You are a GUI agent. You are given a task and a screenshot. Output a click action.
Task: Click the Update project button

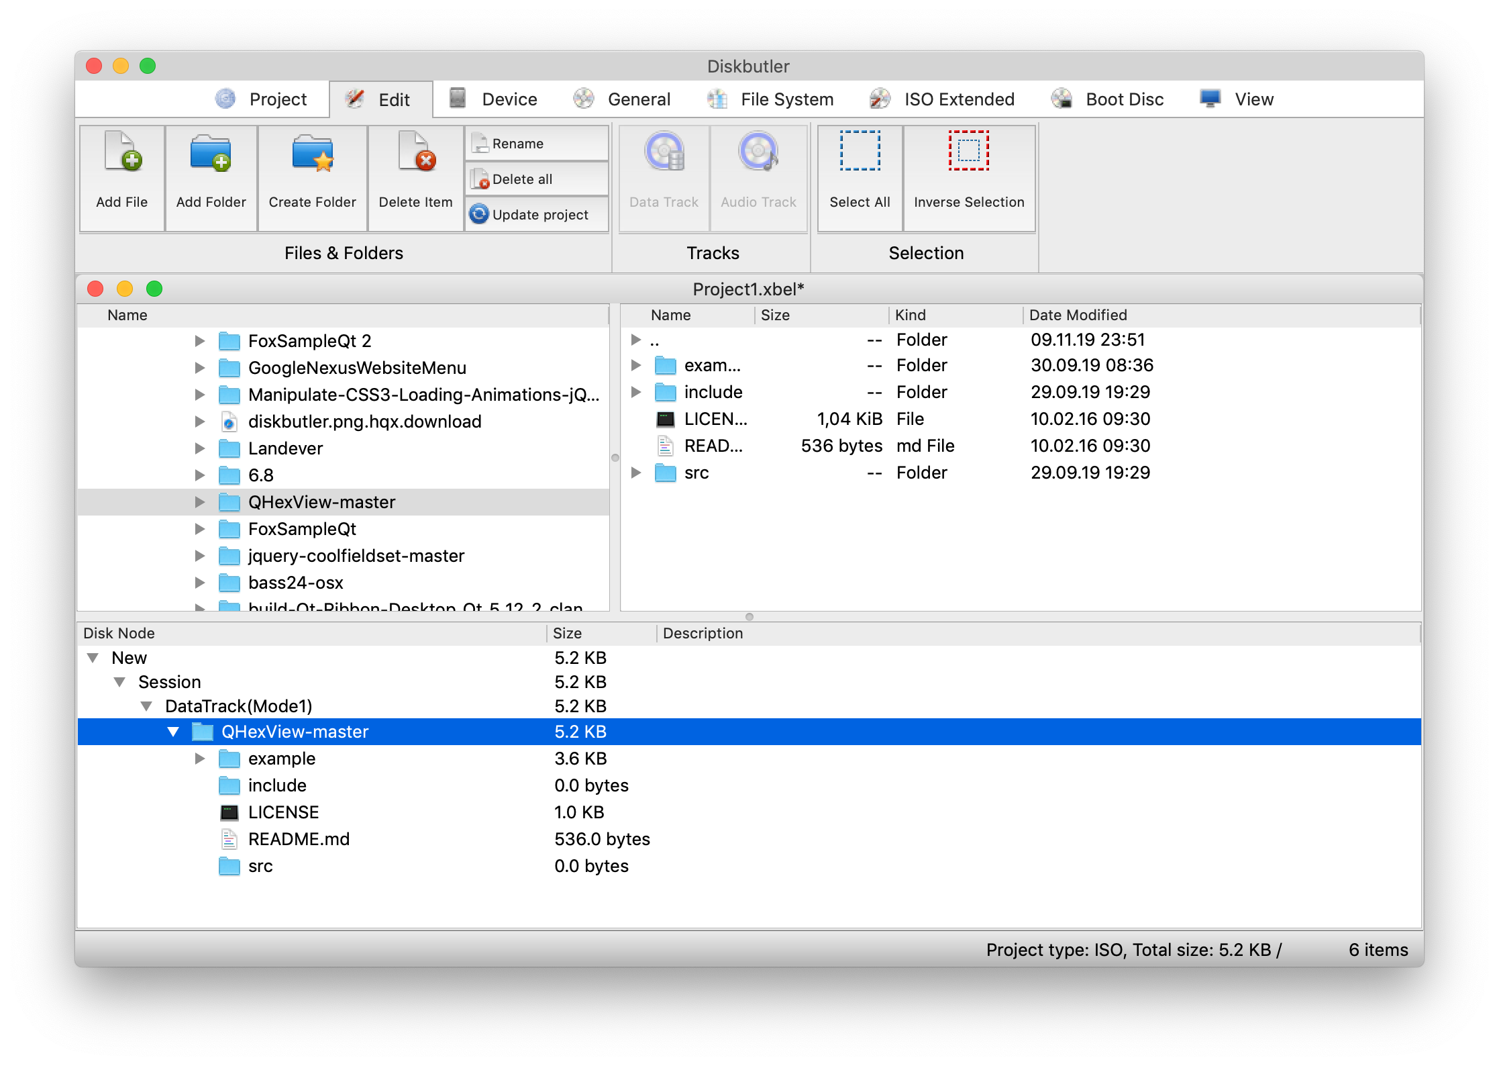(534, 213)
